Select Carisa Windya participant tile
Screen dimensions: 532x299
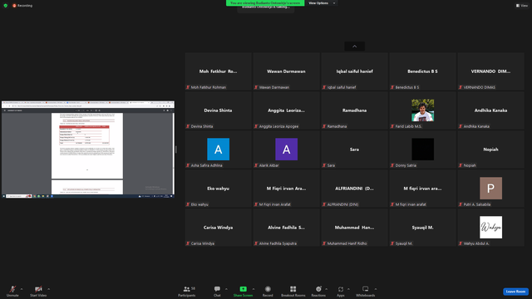point(218,227)
